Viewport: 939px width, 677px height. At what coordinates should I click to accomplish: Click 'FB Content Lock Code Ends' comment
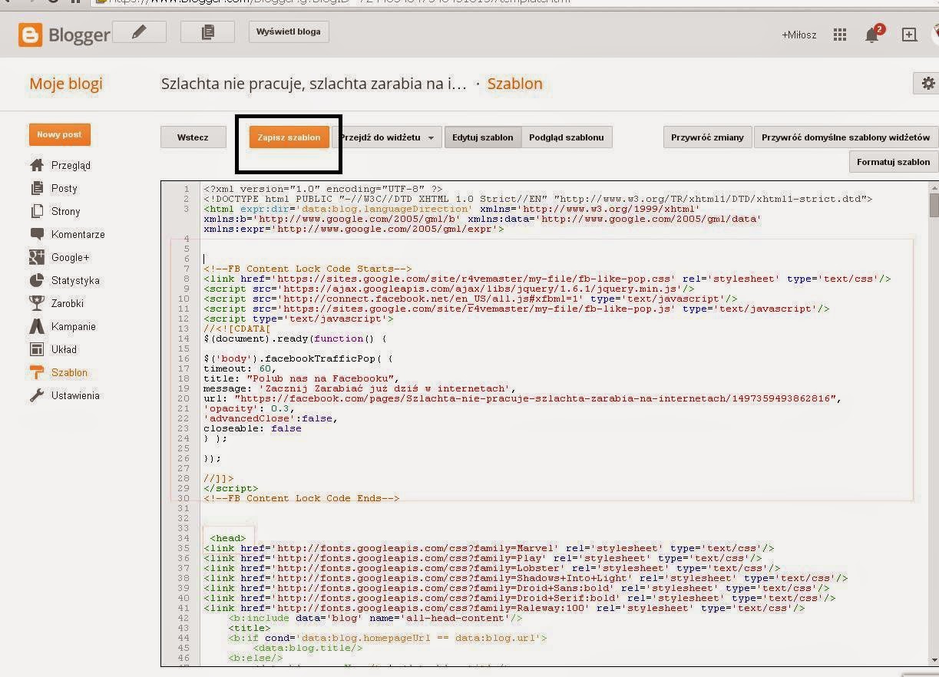pos(302,498)
